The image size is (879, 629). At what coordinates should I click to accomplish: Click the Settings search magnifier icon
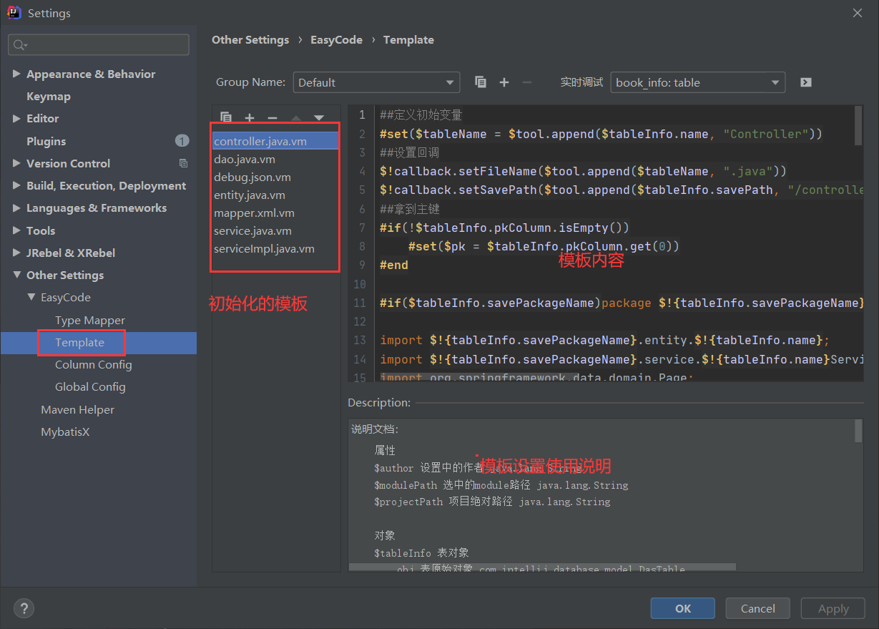coord(19,45)
